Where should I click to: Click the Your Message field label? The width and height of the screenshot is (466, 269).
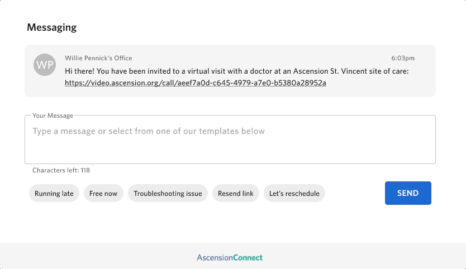click(53, 116)
